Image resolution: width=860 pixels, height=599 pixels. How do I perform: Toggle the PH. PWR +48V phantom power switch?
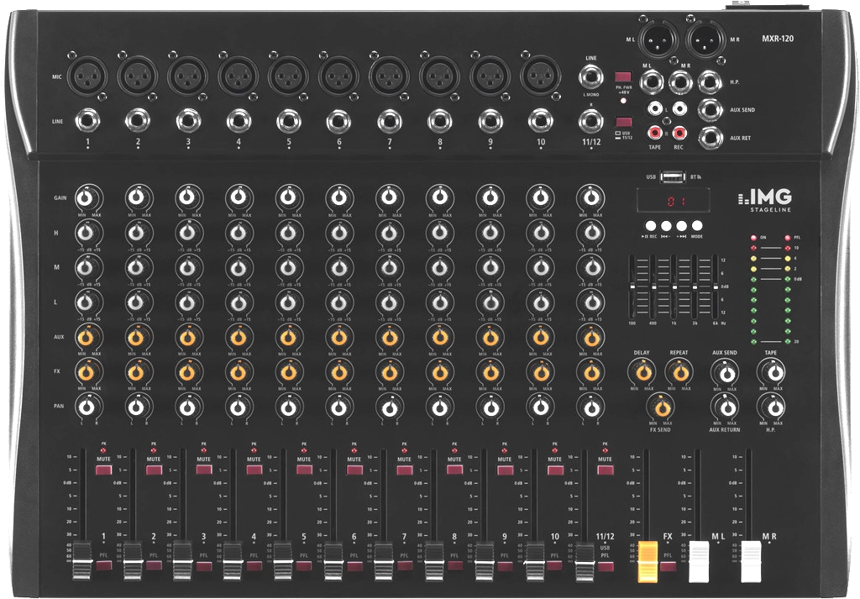pyautogui.click(x=622, y=78)
